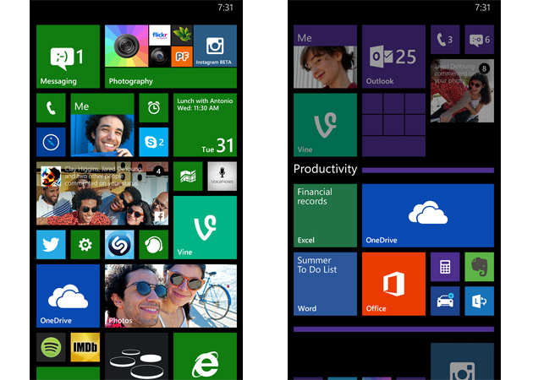
Task: Open the wide OneDrive tile on right phone
Action: tap(428, 215)
